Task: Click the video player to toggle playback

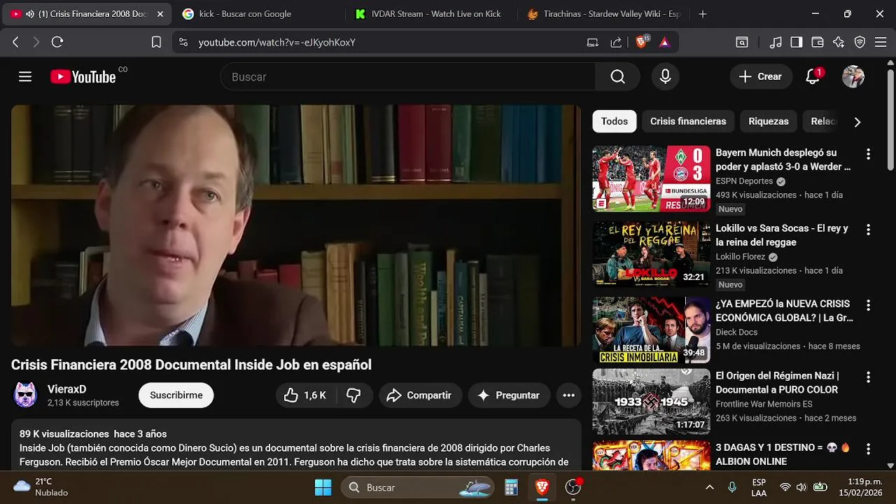Action: pos(295,225)
